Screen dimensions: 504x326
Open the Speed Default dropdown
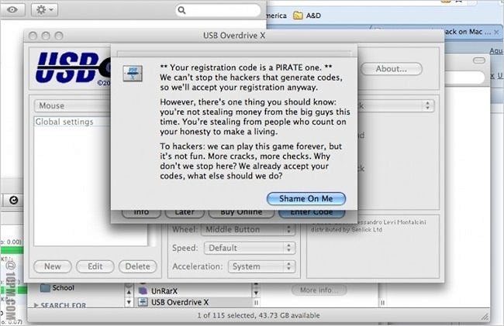click(250, 248)
